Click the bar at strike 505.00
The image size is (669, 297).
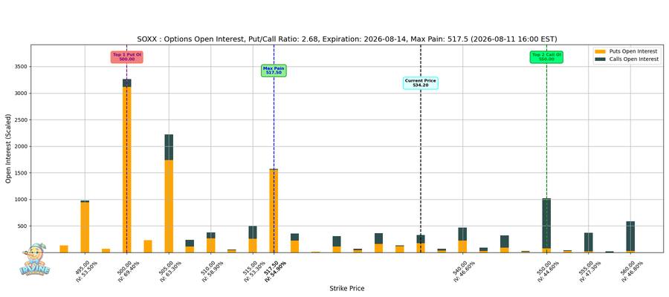(x=169, y=194)
